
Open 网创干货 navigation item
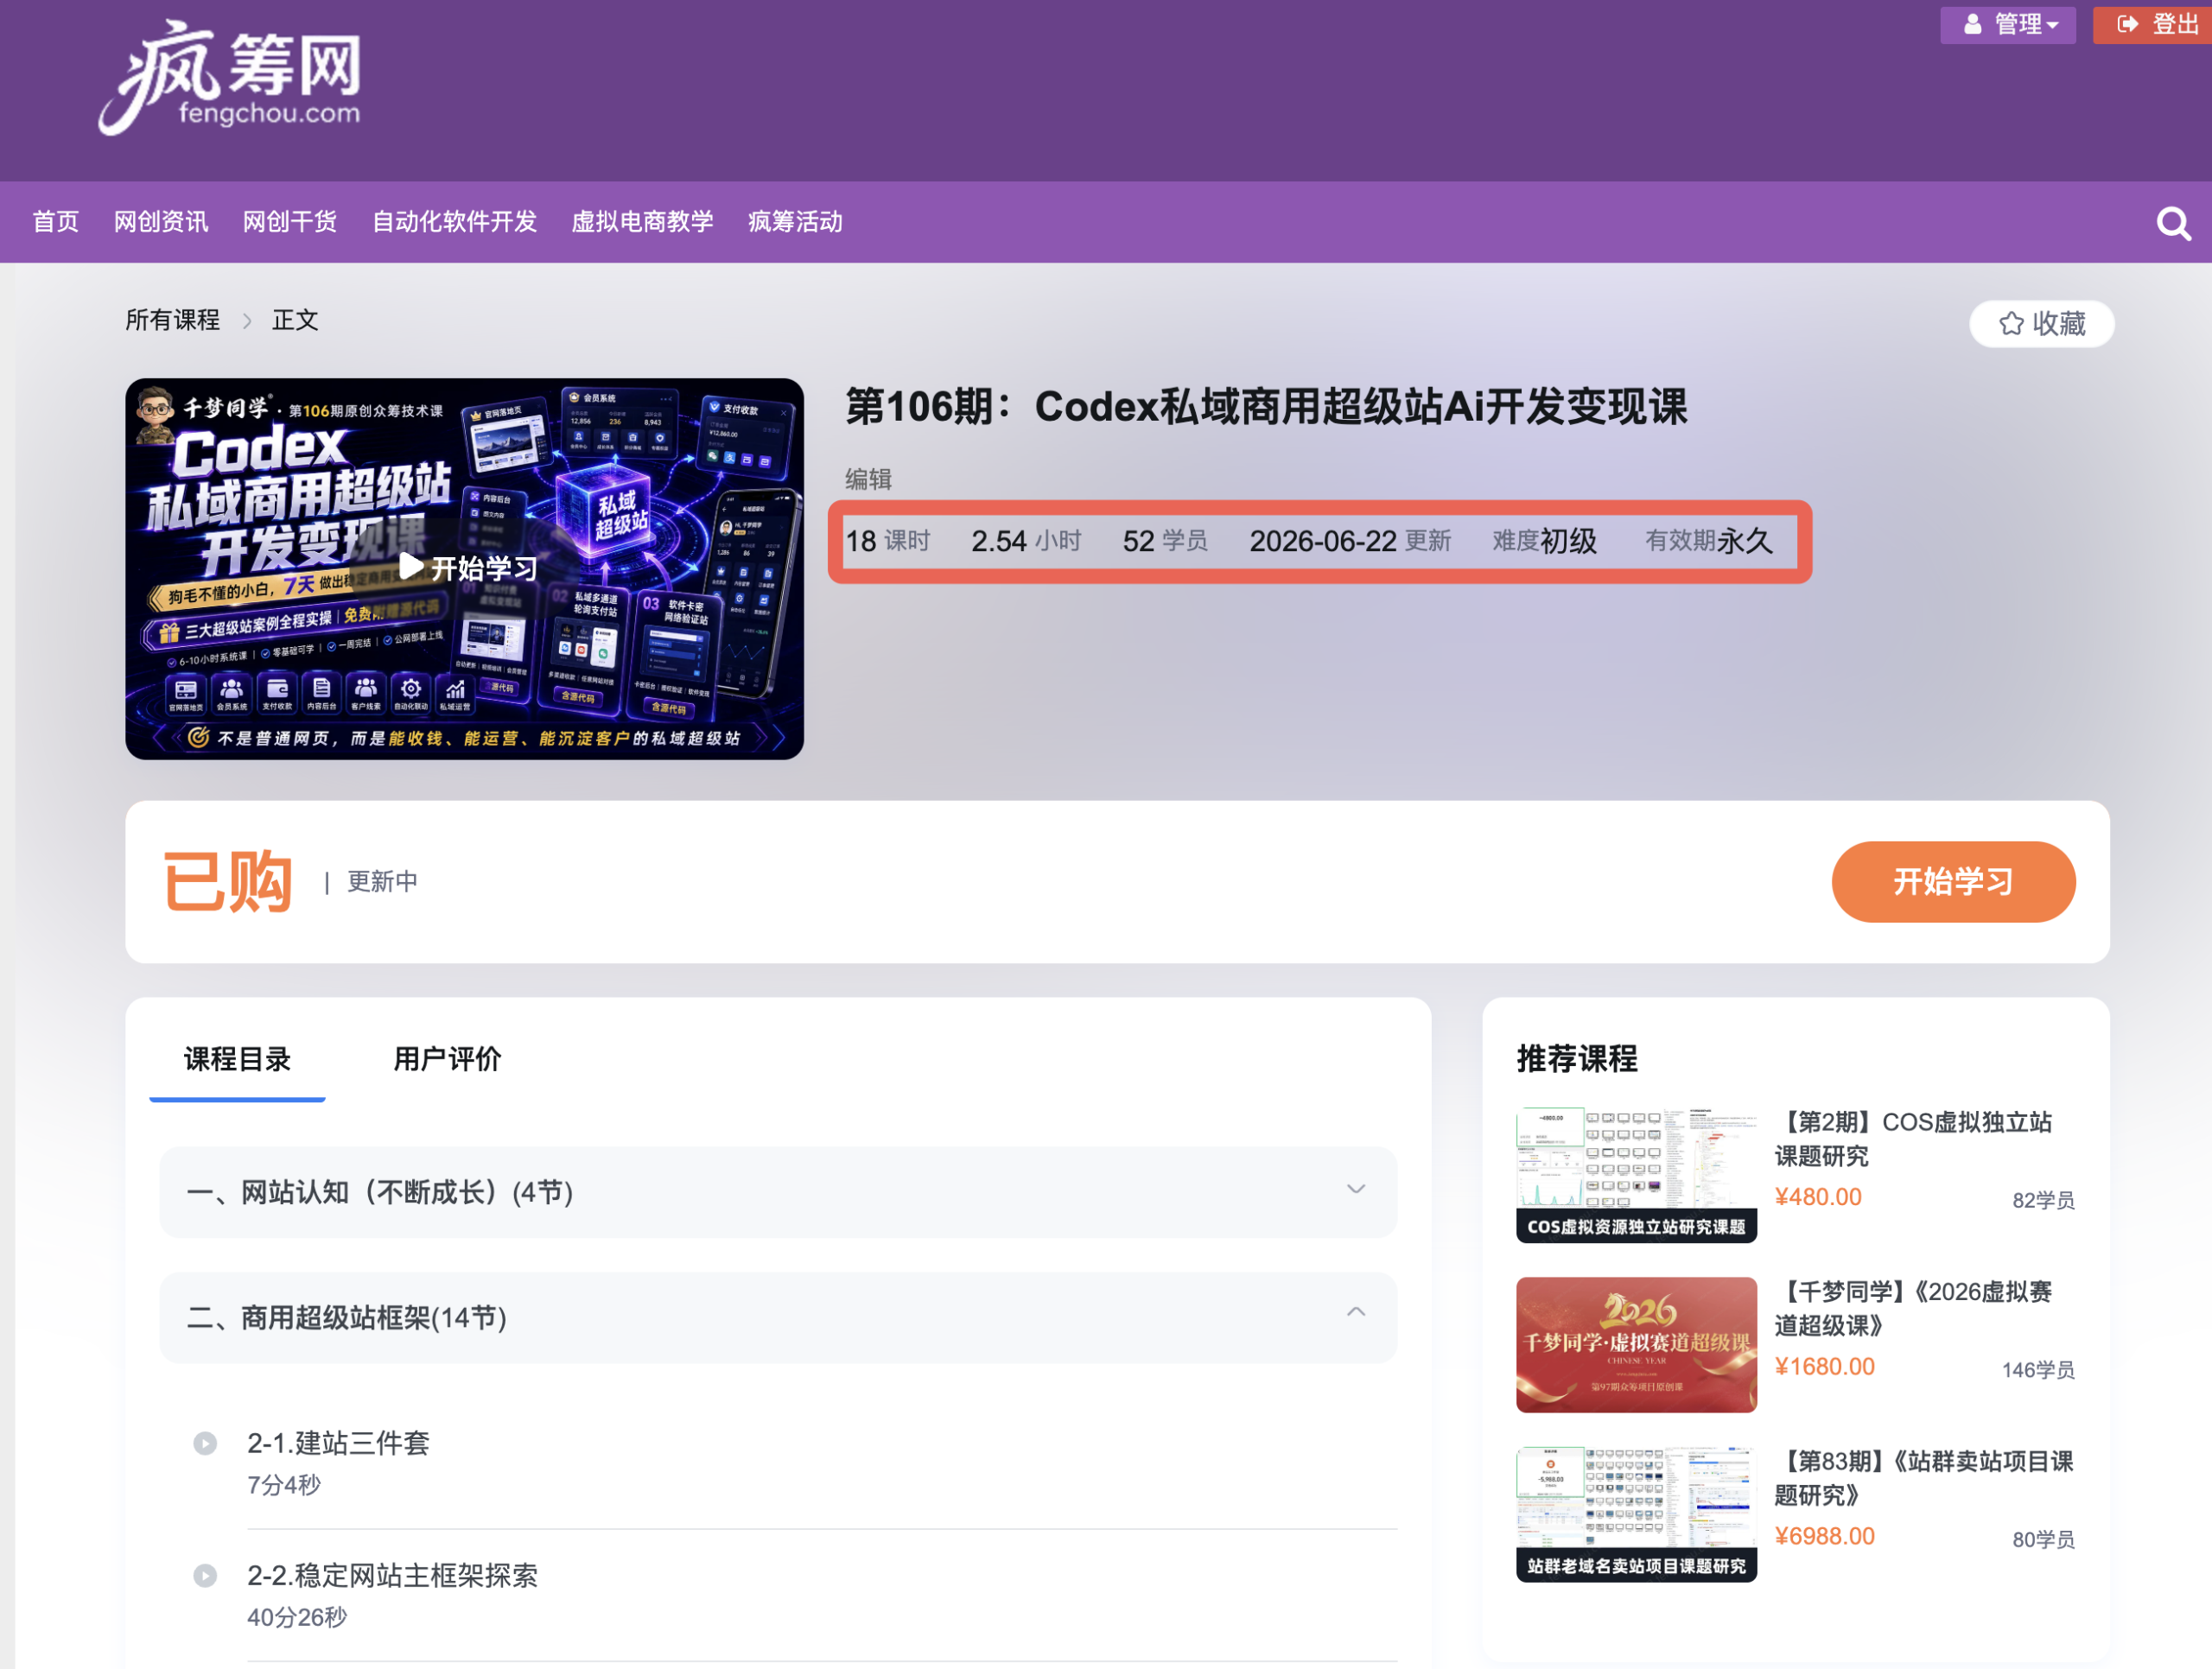coord(290,222)
